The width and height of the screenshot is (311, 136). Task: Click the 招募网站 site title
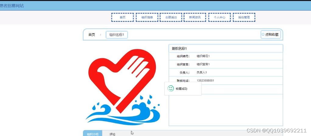[x=12, y=6]
